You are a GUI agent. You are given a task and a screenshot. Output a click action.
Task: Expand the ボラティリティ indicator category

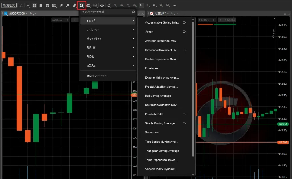108,39
